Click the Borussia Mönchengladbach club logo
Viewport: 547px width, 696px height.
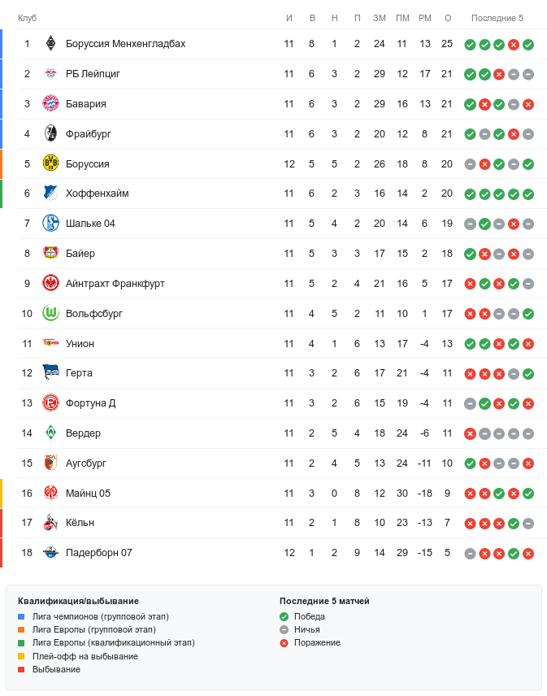50,44
